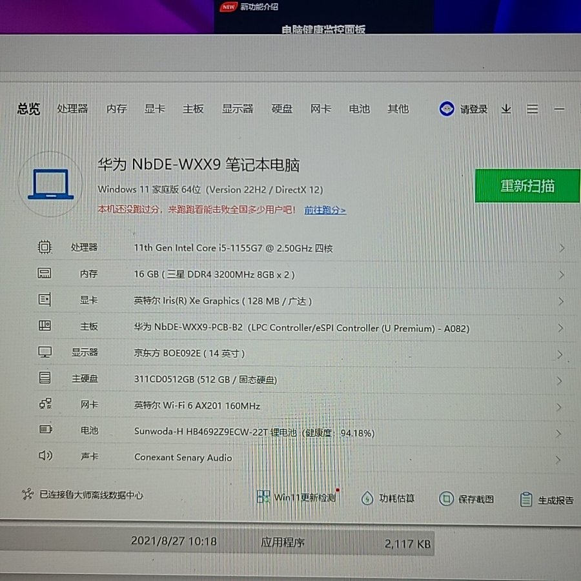
Task: Click the 保存截图 screenshot icon
Action: click(x=446, y=499)
